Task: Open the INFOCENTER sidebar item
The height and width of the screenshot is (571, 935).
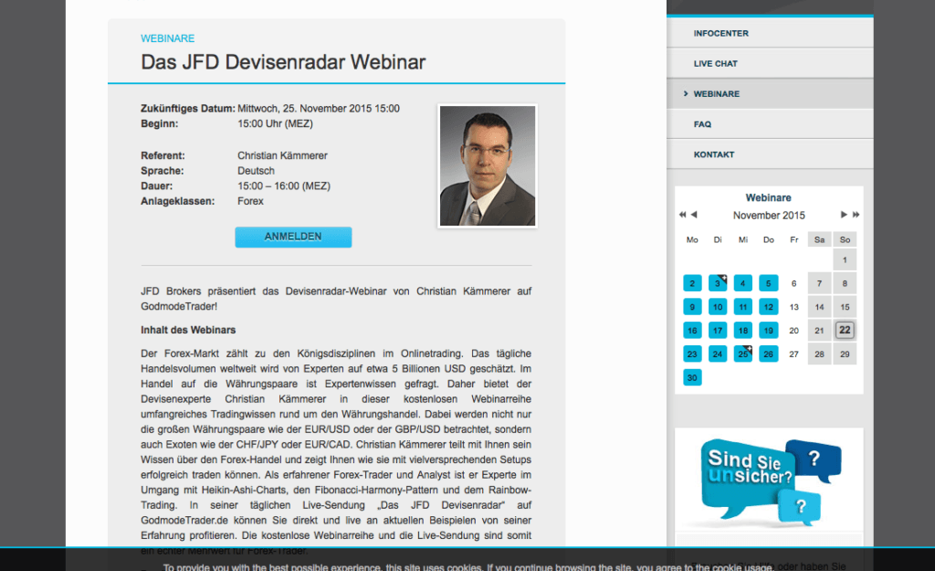Action: click(770, 34)
